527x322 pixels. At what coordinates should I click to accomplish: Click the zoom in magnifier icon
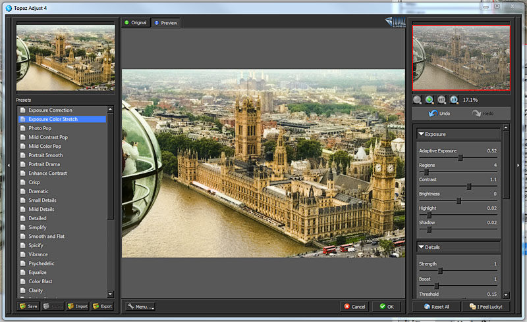pos(430,100)
